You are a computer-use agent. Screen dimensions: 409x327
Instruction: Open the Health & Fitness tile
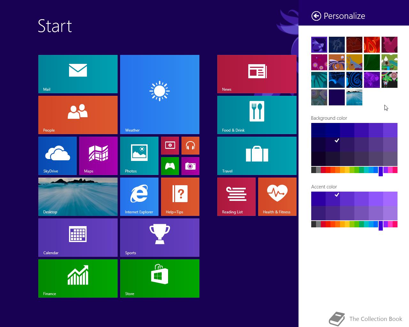pyautogui.click(x=277, y=197)
